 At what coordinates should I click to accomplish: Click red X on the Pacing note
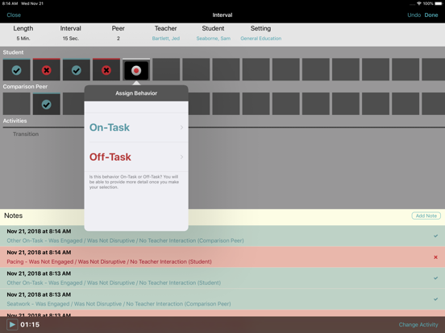click(435, 257)
